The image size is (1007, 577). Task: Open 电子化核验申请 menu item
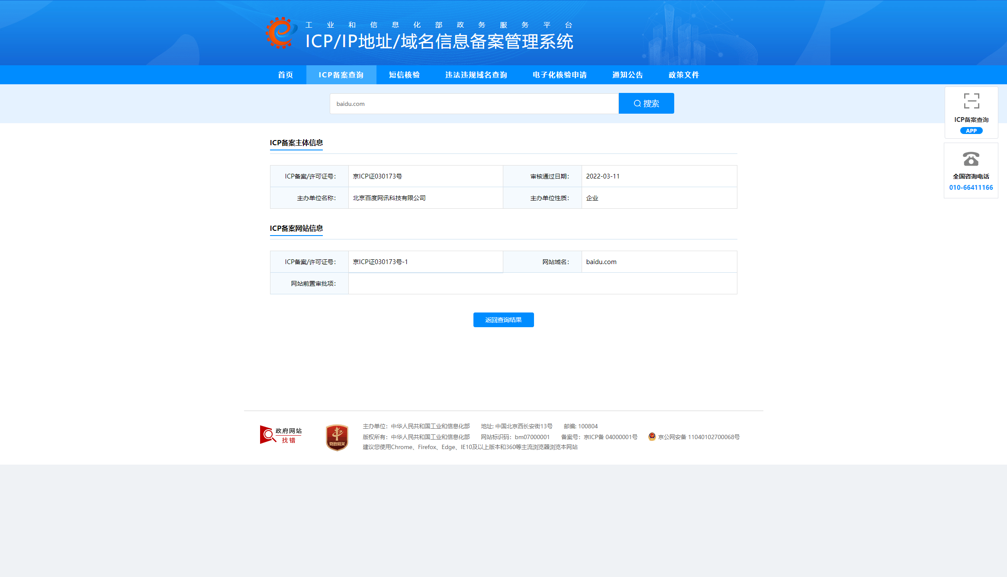(x=560, y=75)
